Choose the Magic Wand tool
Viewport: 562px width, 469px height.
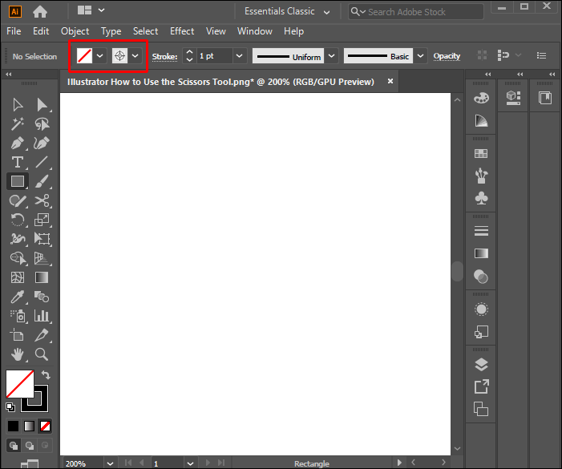pyautogui.click(x=17, y=124)
